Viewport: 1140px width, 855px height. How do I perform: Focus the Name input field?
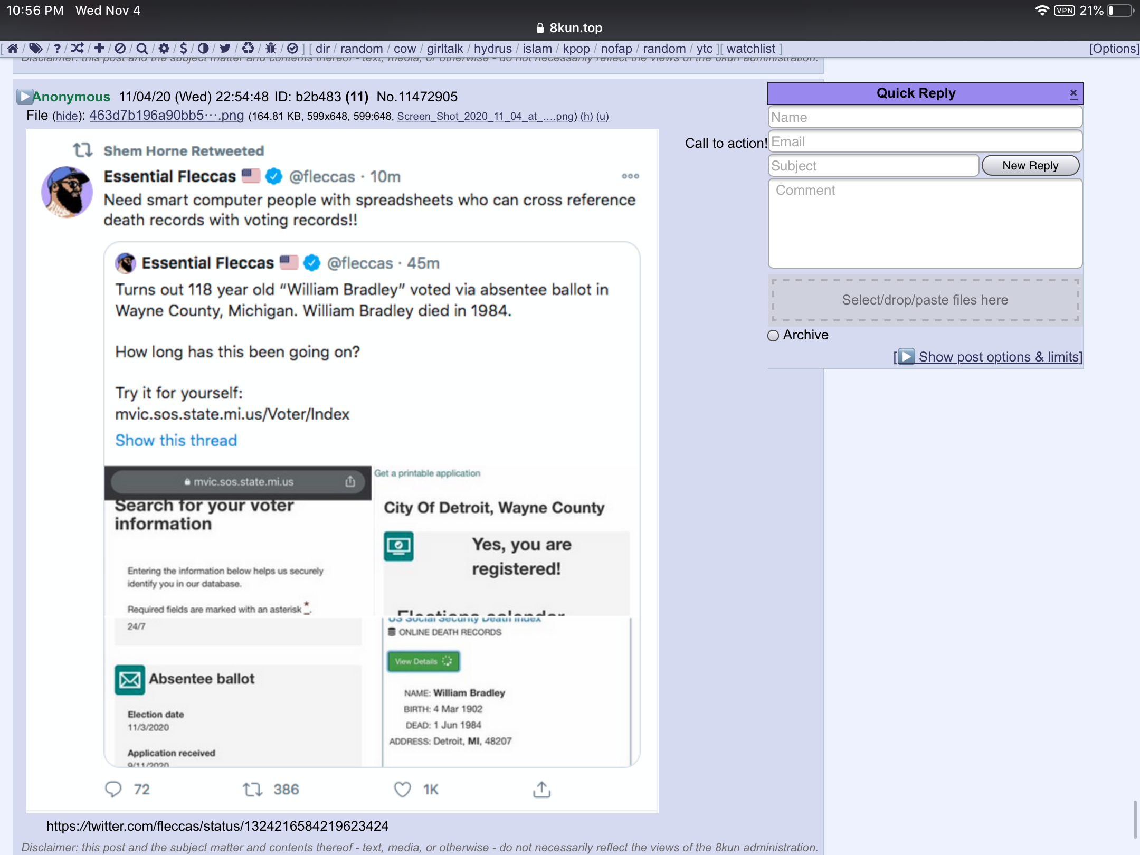(x=925, y=117)
